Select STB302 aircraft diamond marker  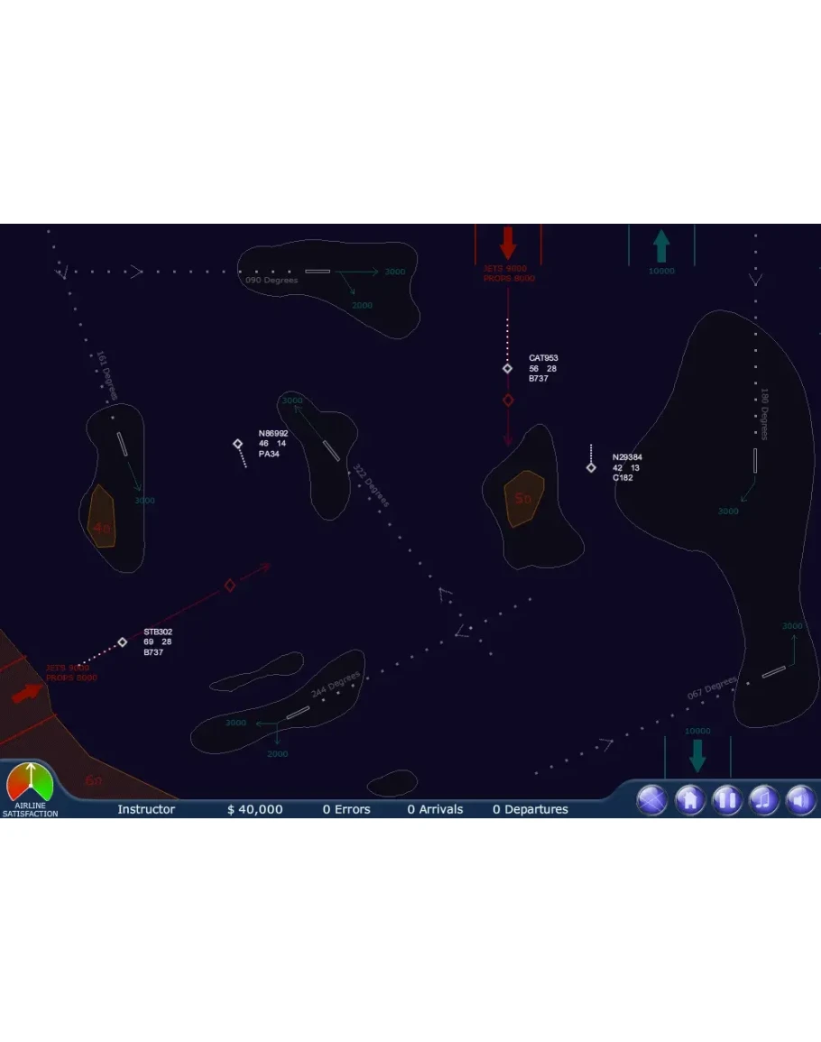pos(123,642)
